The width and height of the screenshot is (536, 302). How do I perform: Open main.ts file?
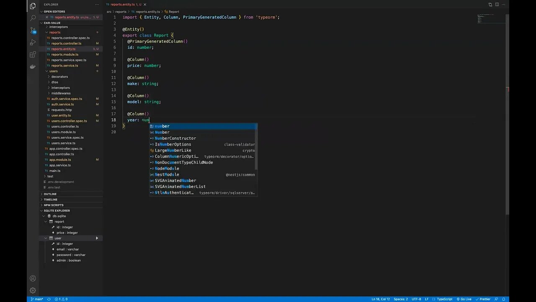click(x=54, y=171)
